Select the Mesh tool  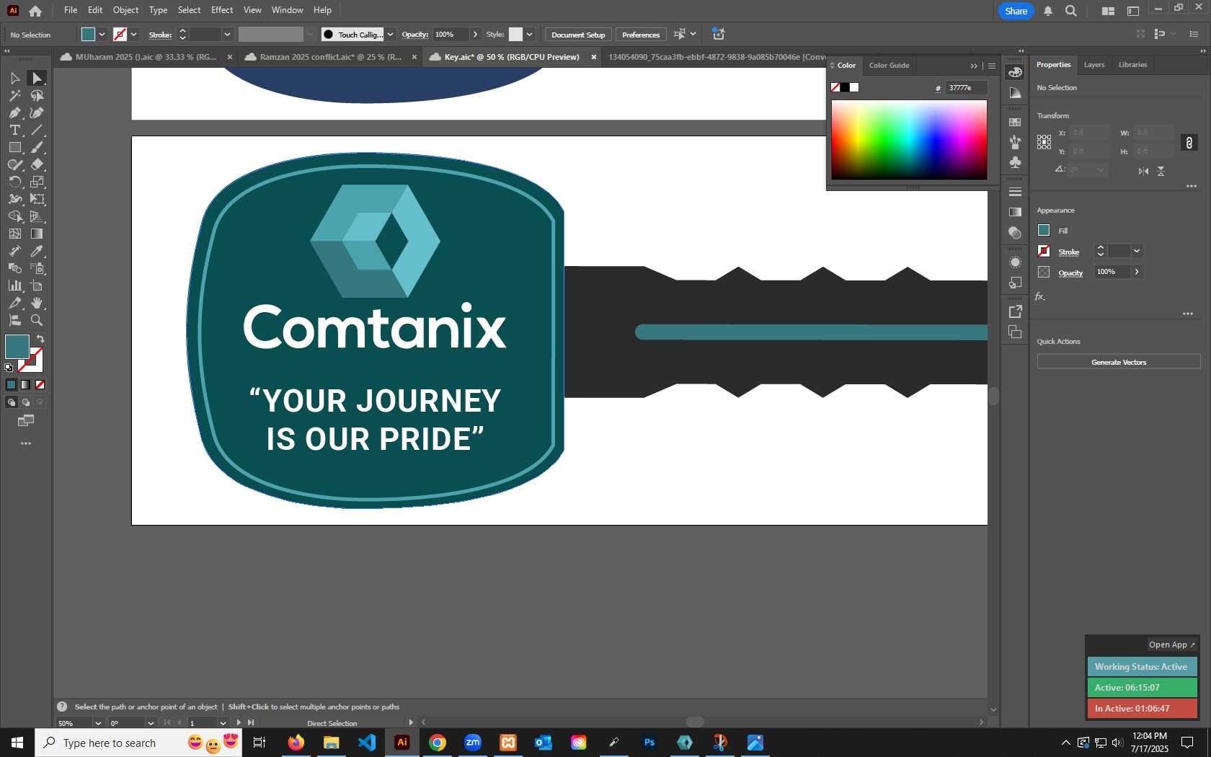14,234
